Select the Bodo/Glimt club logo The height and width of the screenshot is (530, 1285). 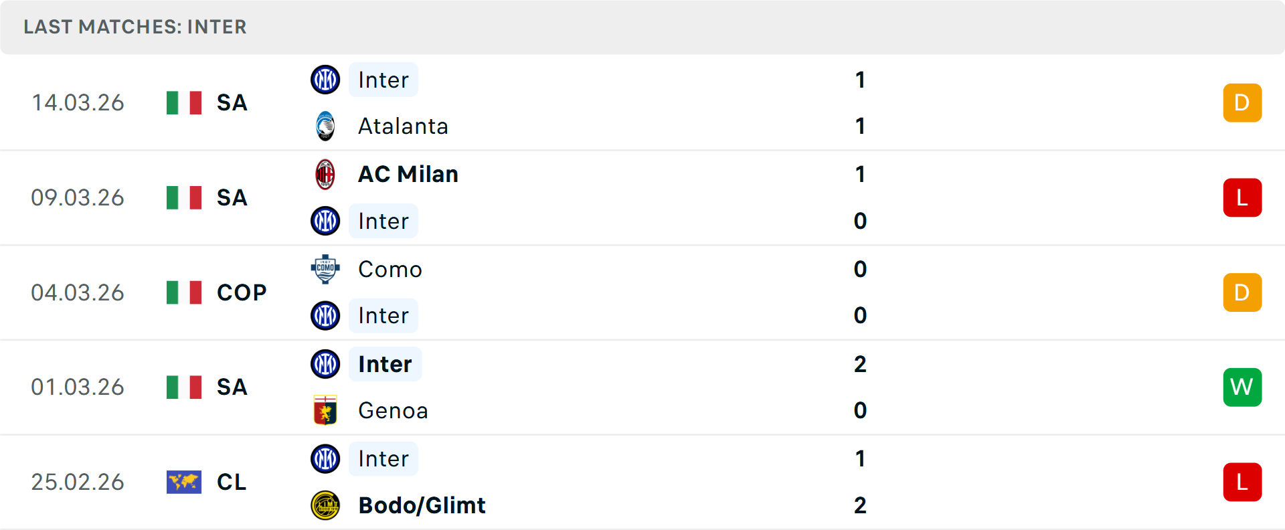(325, 505)
